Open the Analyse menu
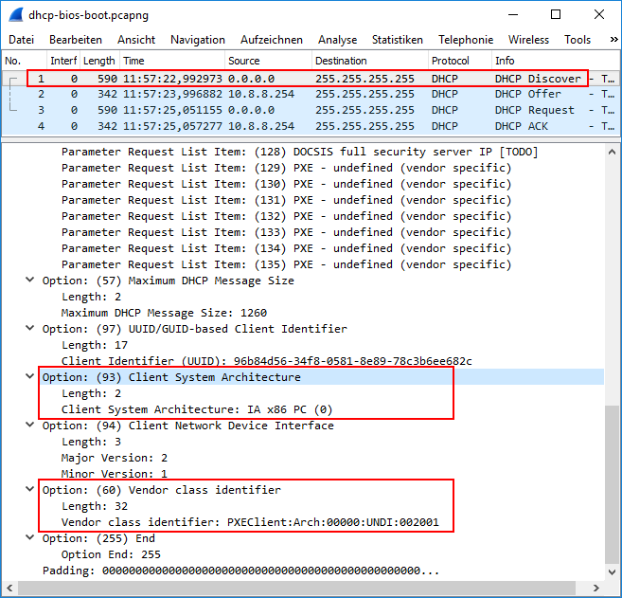 337,40
